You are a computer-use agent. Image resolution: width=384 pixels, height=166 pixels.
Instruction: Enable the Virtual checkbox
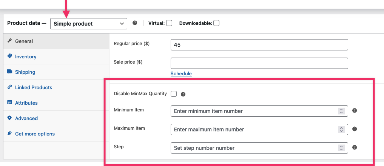tap(169, 23)
